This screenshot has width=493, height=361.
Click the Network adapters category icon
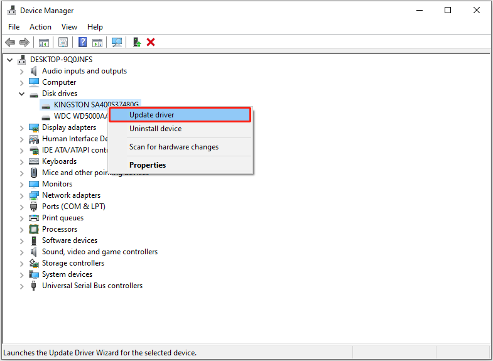coord(34,195)
